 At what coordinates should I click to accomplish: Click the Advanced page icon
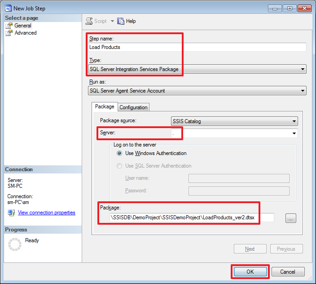pyautogui.click(x=9, y=33)
